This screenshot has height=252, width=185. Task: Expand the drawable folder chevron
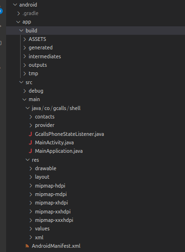coord(31,168)
